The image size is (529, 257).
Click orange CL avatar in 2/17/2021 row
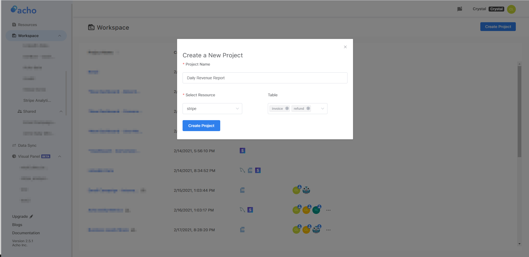306,230
